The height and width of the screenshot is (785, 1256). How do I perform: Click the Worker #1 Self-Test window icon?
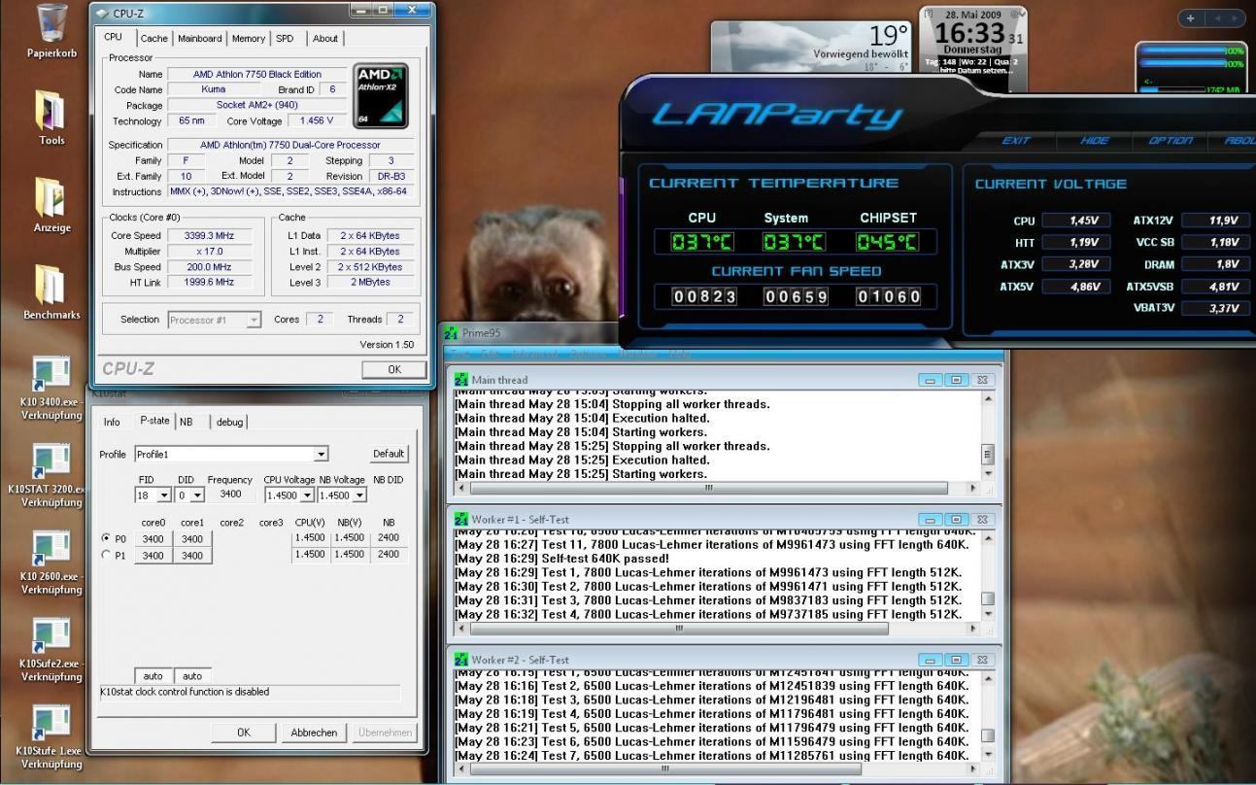461,520
